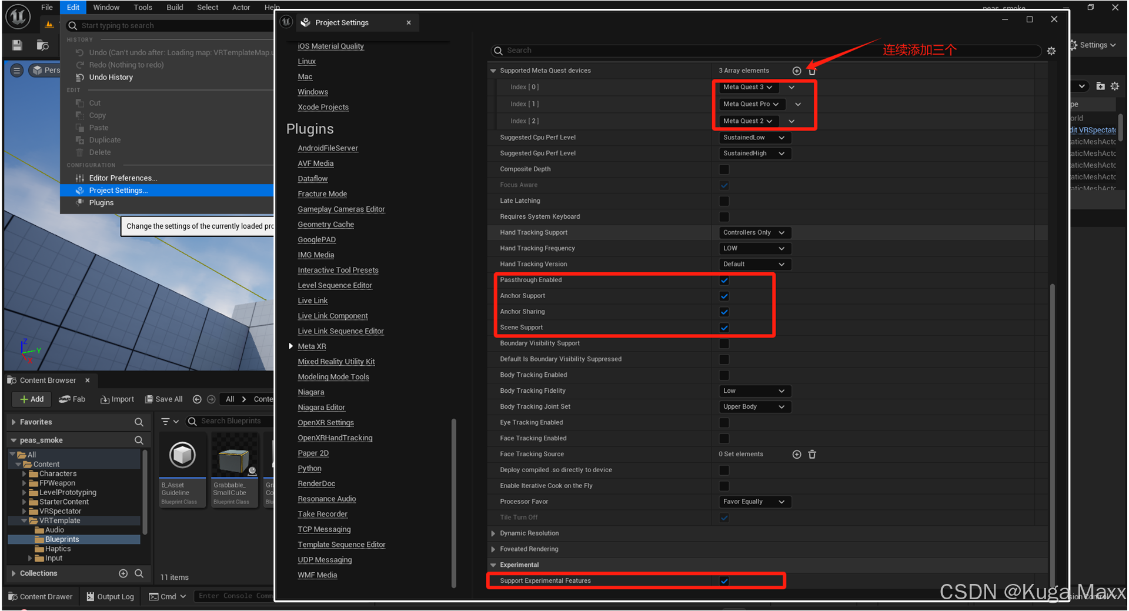Open viewport hamburger options menu
The image size is (1129, 611).
click(x=17, y=71)
